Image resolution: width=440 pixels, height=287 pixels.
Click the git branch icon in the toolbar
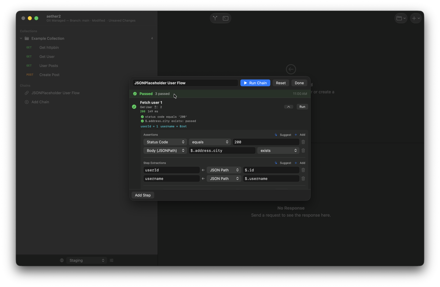215,18
